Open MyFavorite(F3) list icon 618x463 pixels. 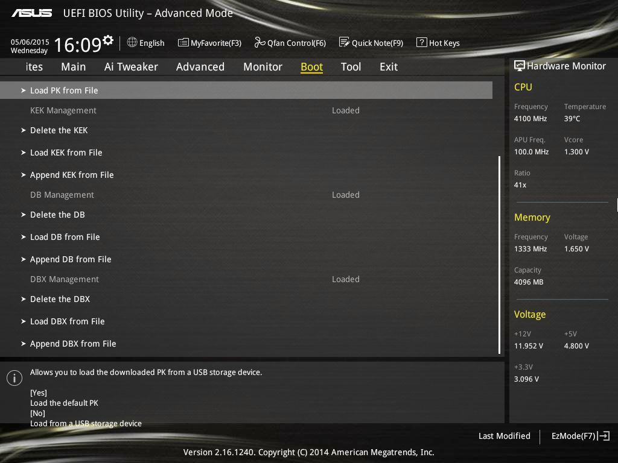[x=183, y=43]
